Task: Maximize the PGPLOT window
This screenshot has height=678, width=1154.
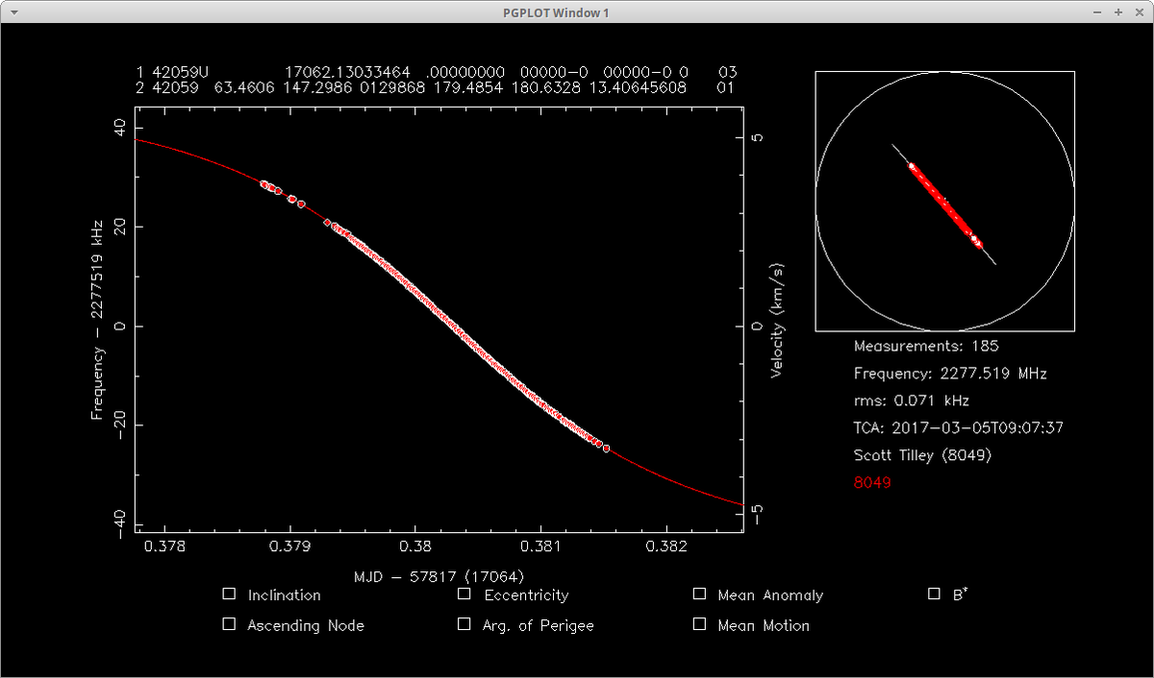Action: point(1118,12)
